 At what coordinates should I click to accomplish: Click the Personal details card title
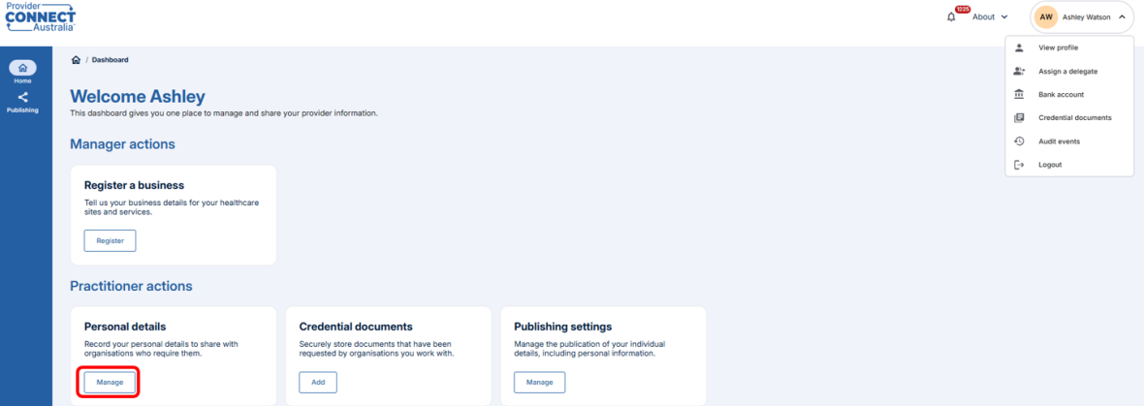pyautogui.click(x=125, y=327)
